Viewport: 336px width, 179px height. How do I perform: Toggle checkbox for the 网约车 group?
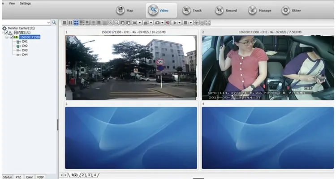(6, 33)
